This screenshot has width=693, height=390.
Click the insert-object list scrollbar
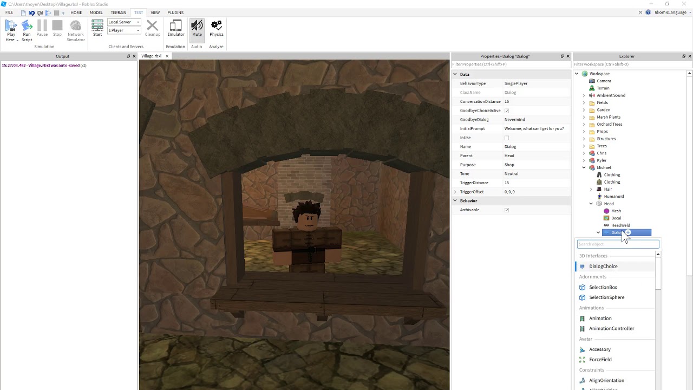pos(658,274)
